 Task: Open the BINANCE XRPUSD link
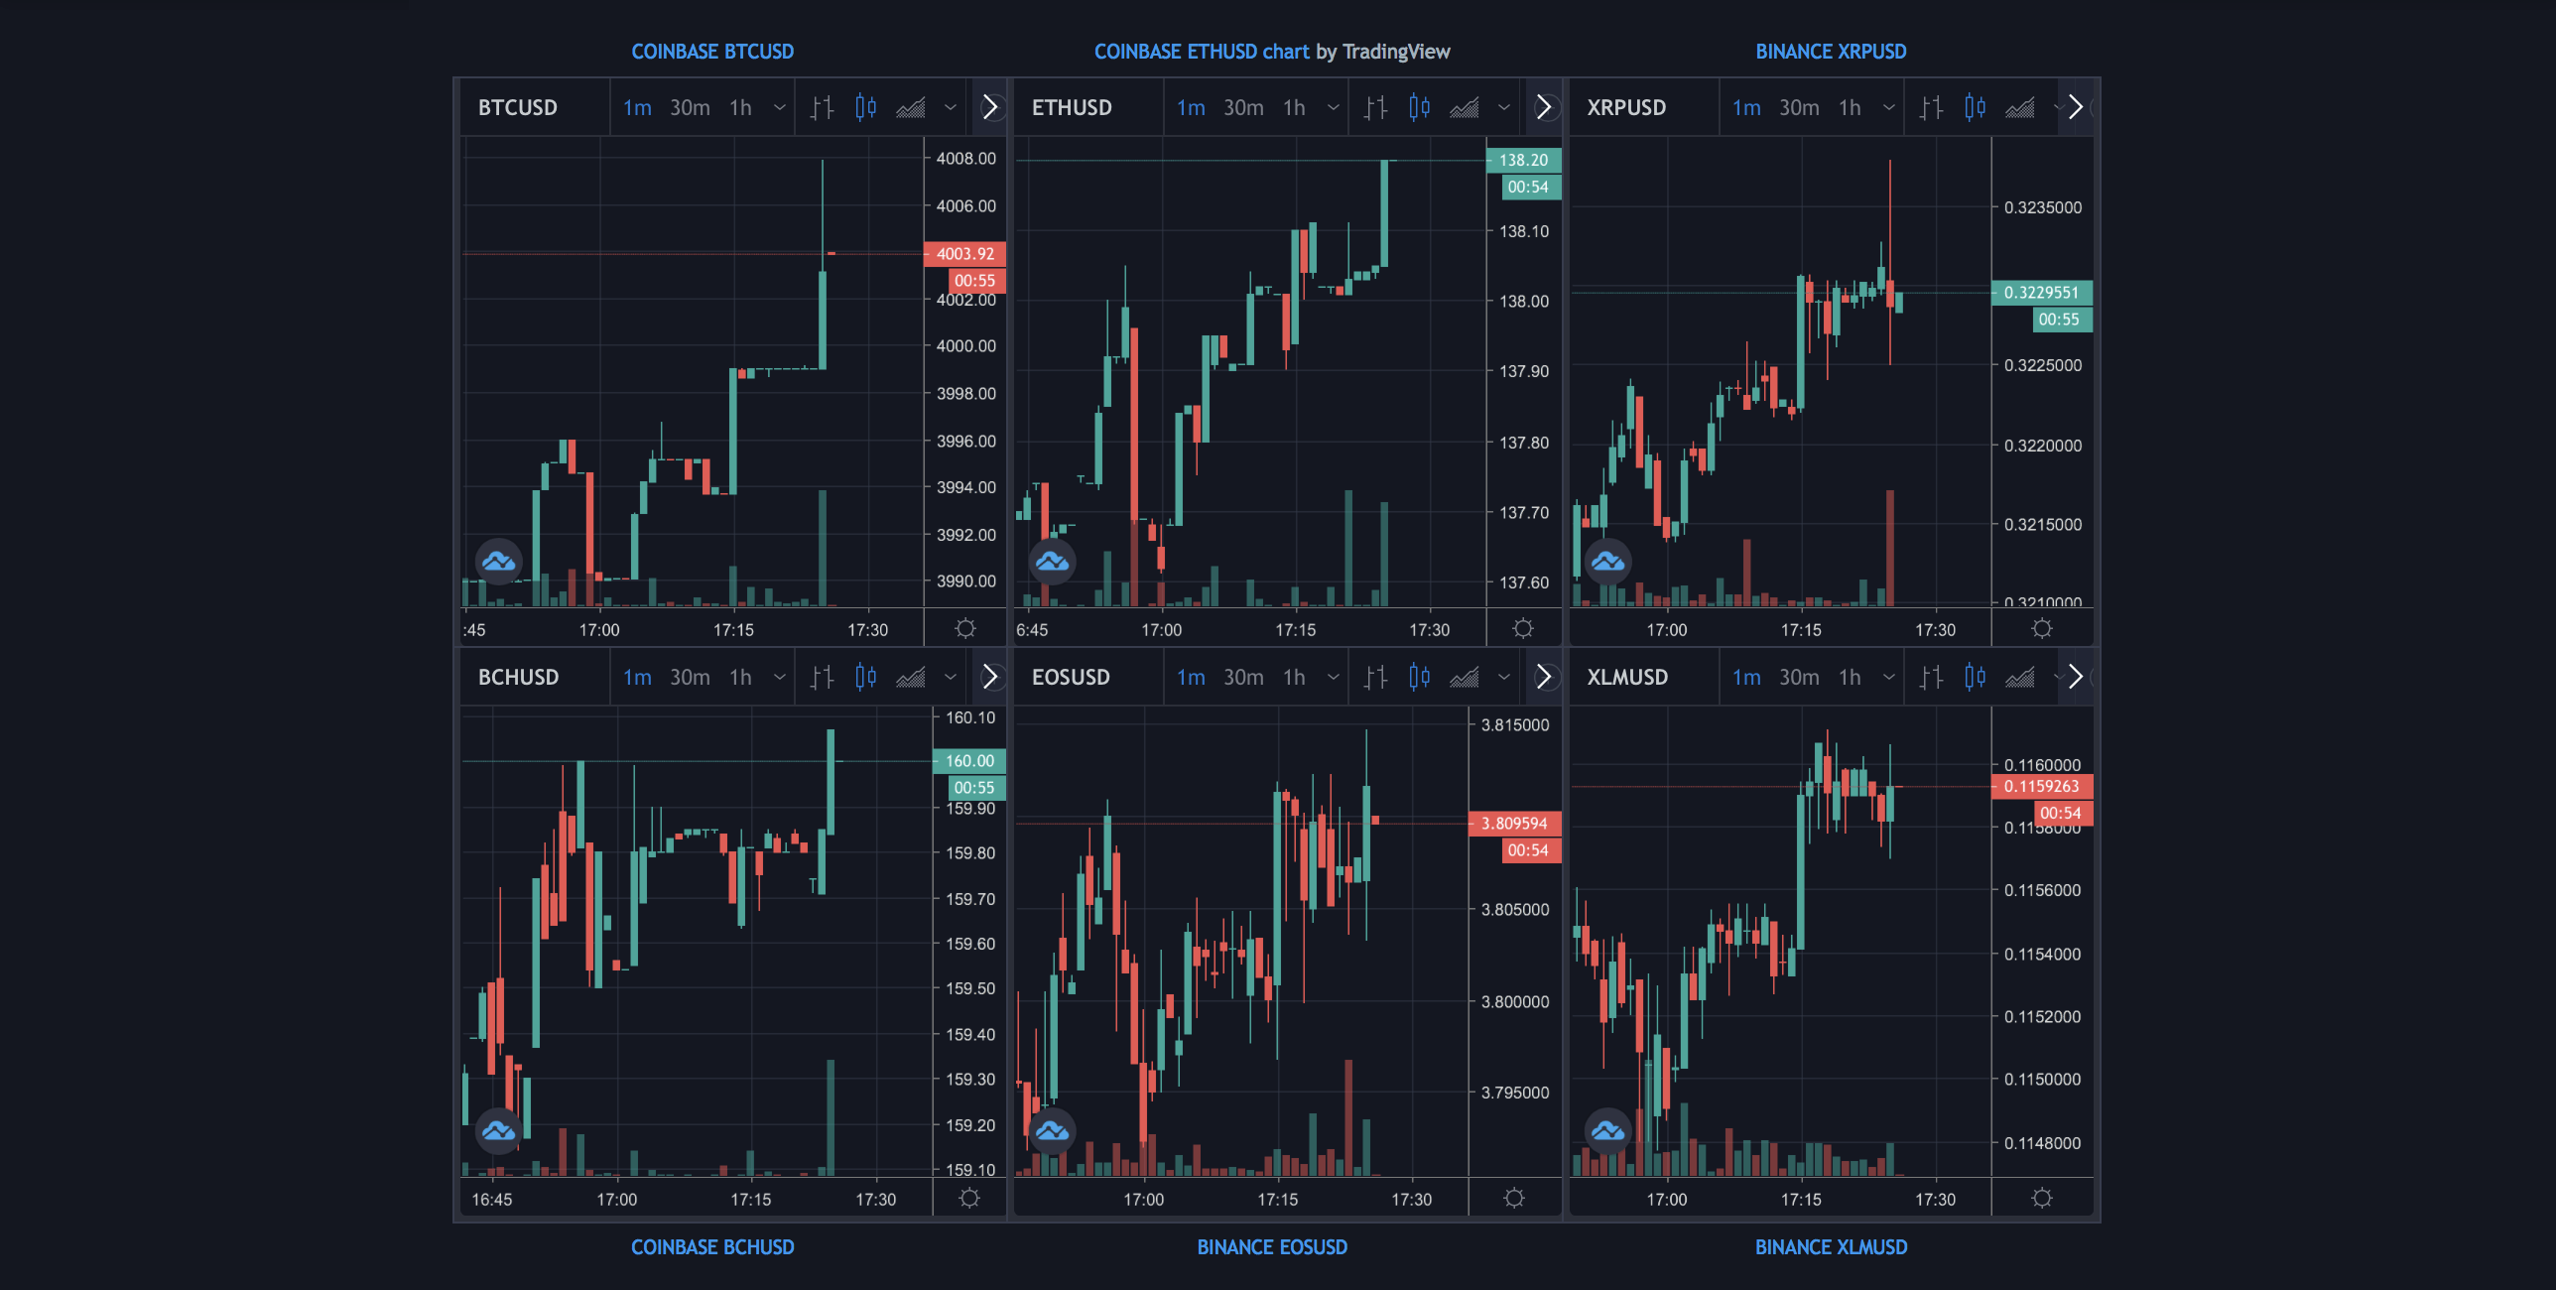coord(1831,52)
